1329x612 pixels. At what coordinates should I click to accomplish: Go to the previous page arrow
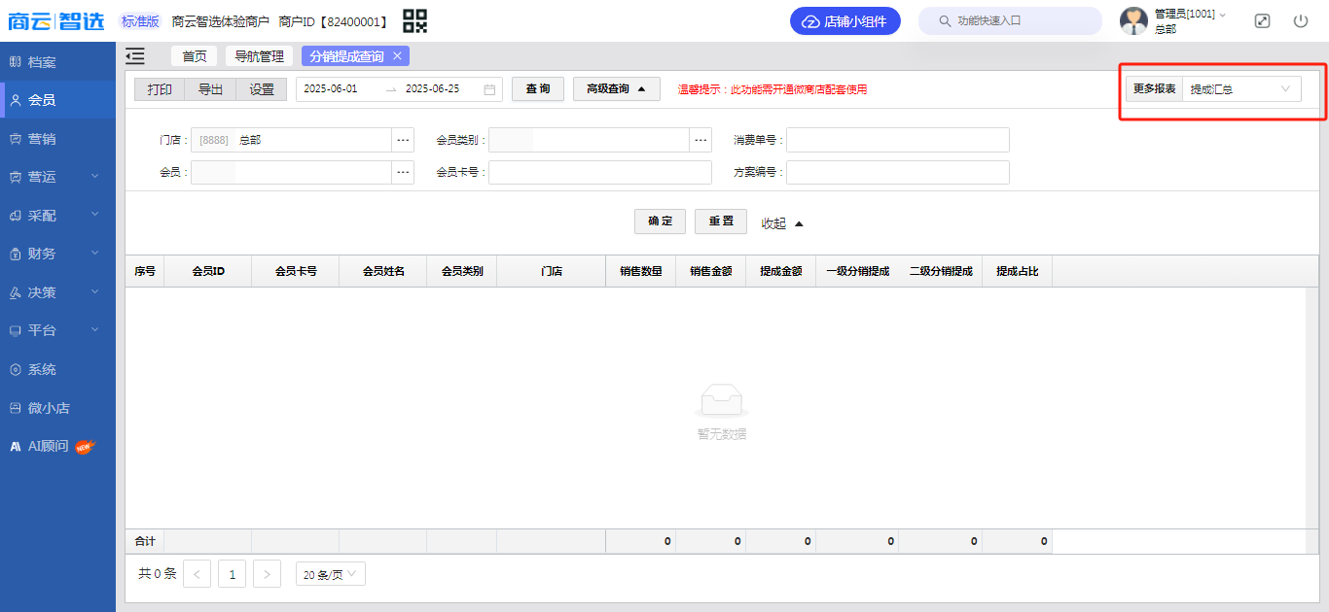point(197,574)
